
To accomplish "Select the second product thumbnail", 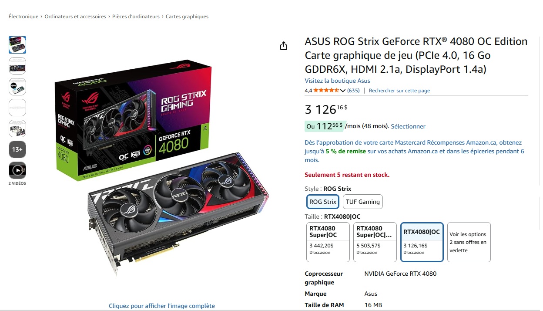I will coord(17,66).
